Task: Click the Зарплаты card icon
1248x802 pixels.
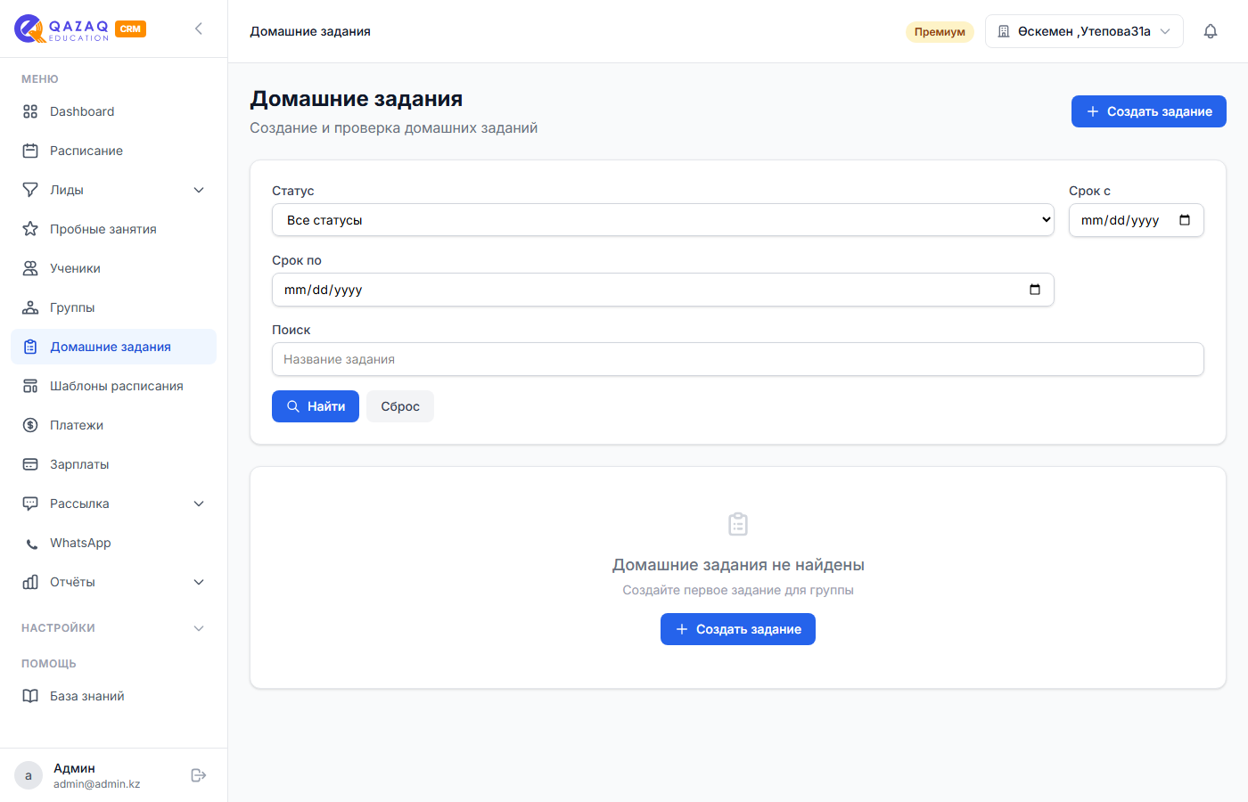Action: coord(30,464)
